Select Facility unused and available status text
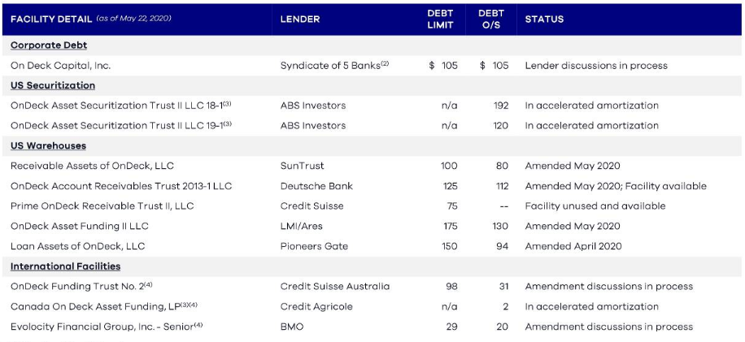The height and width of the screenshot is (342, 745). pyautogui.click(x=595, y=206)
